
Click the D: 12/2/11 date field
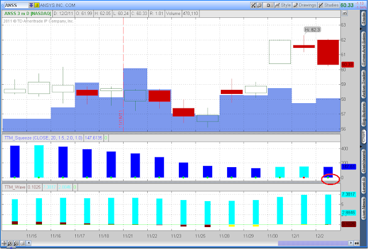[x=63, y=13]
